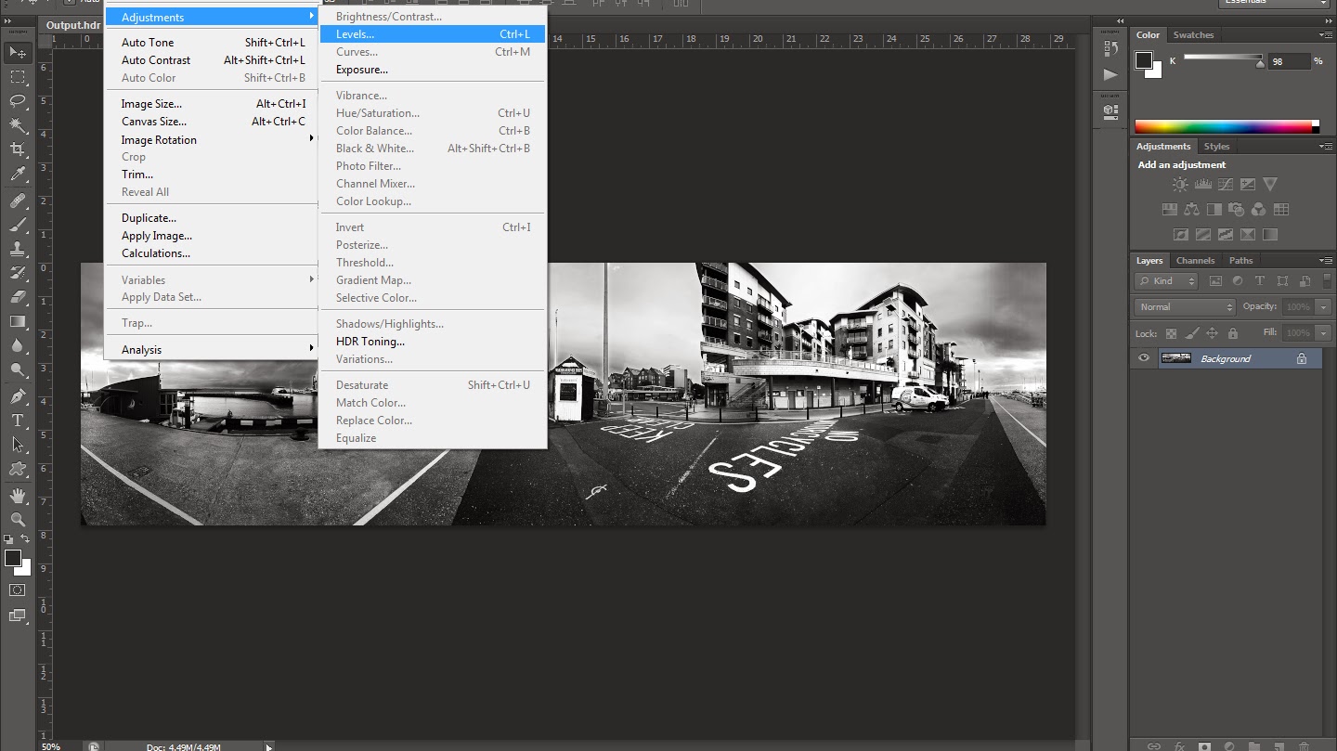Screen dimensions: 1337x751
Task: Select the Gradient tool
Action: coord(18,321)
